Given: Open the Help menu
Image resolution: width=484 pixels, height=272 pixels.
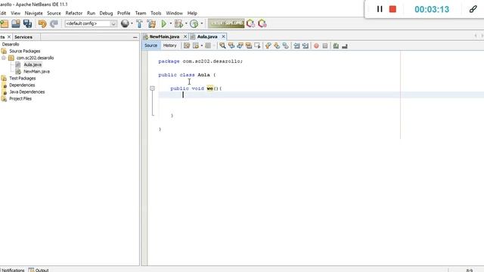Looking at the screenshot, I should coord(192,14).
